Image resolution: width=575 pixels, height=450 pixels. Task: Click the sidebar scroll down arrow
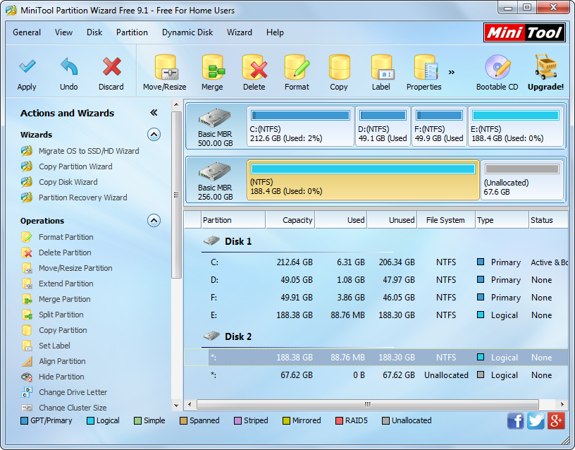pos(176,406)
